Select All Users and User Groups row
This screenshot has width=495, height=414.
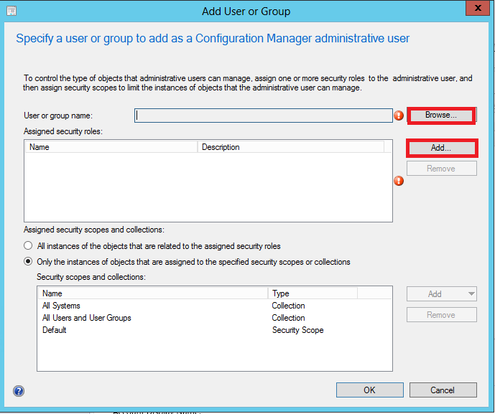click(x=87, y=318)
